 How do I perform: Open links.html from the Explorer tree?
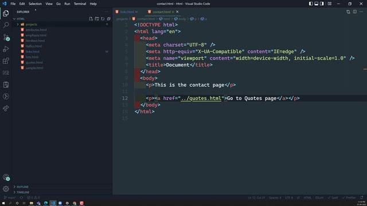[x=33, y=51]
